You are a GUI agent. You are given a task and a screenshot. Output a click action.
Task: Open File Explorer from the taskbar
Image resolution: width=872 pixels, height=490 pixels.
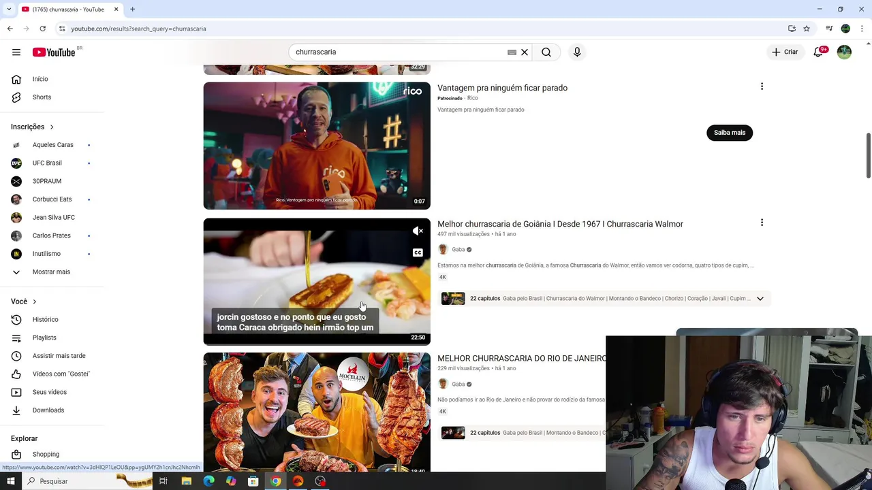(186, 481)
